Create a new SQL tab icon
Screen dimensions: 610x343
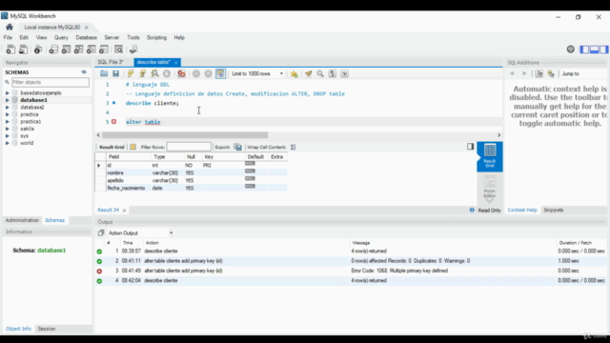coord(10,50)
